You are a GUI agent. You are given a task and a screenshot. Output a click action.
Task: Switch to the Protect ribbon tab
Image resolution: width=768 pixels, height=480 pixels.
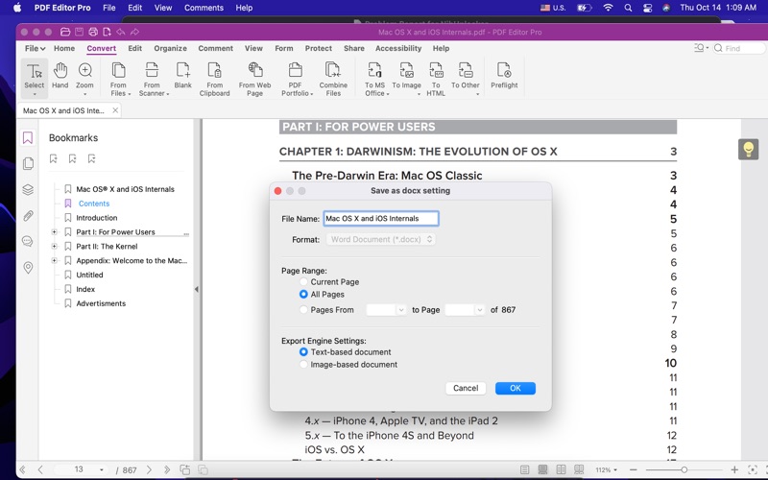pyautogui.click(x=319, y=48)
